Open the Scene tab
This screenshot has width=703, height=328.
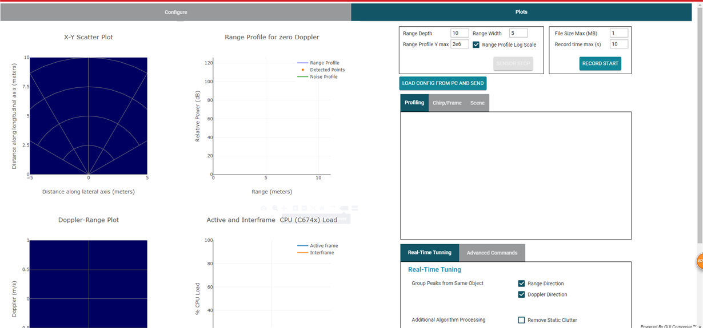[477, 103]
